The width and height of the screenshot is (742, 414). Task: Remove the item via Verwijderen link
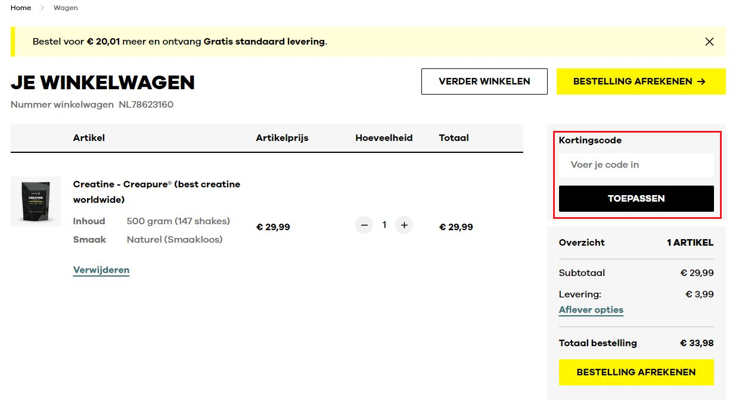[x=101, y=270]
